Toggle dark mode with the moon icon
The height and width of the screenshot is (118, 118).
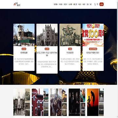pyautogui.click(x=95, y=4)
